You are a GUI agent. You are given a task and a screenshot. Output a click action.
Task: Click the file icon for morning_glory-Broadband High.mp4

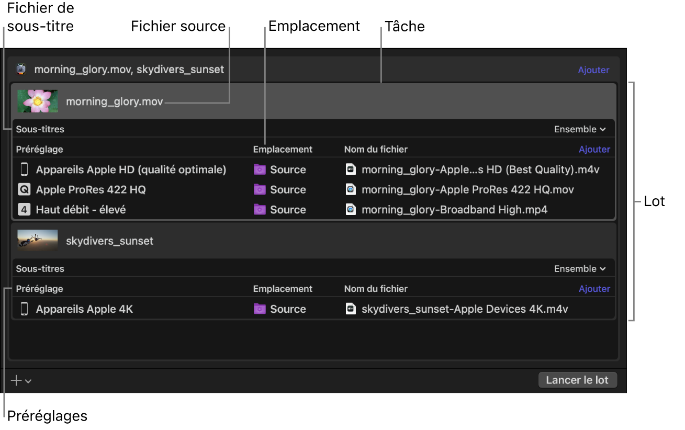coord(351,210)
